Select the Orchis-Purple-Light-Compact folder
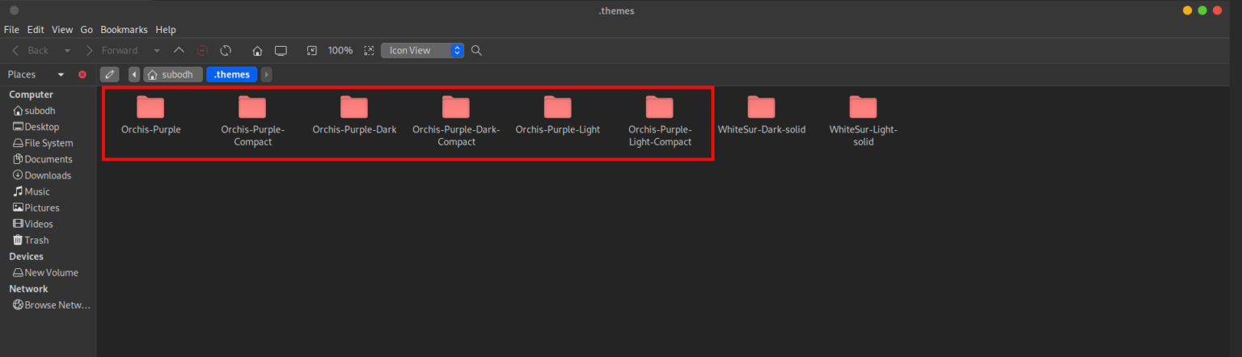This screenshot has height=357, width=1242. 660,121
